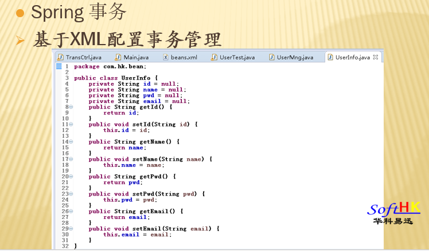The image size is (429, 251).
Task: Click Java file icon on UserInfo.java tab
Action: tap(330, 57)
